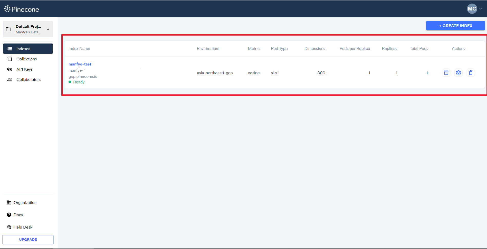Open the Indexes menu item

tap(28, 49)
